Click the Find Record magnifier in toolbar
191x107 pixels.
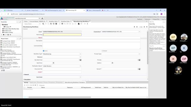(x=43, y=24)
